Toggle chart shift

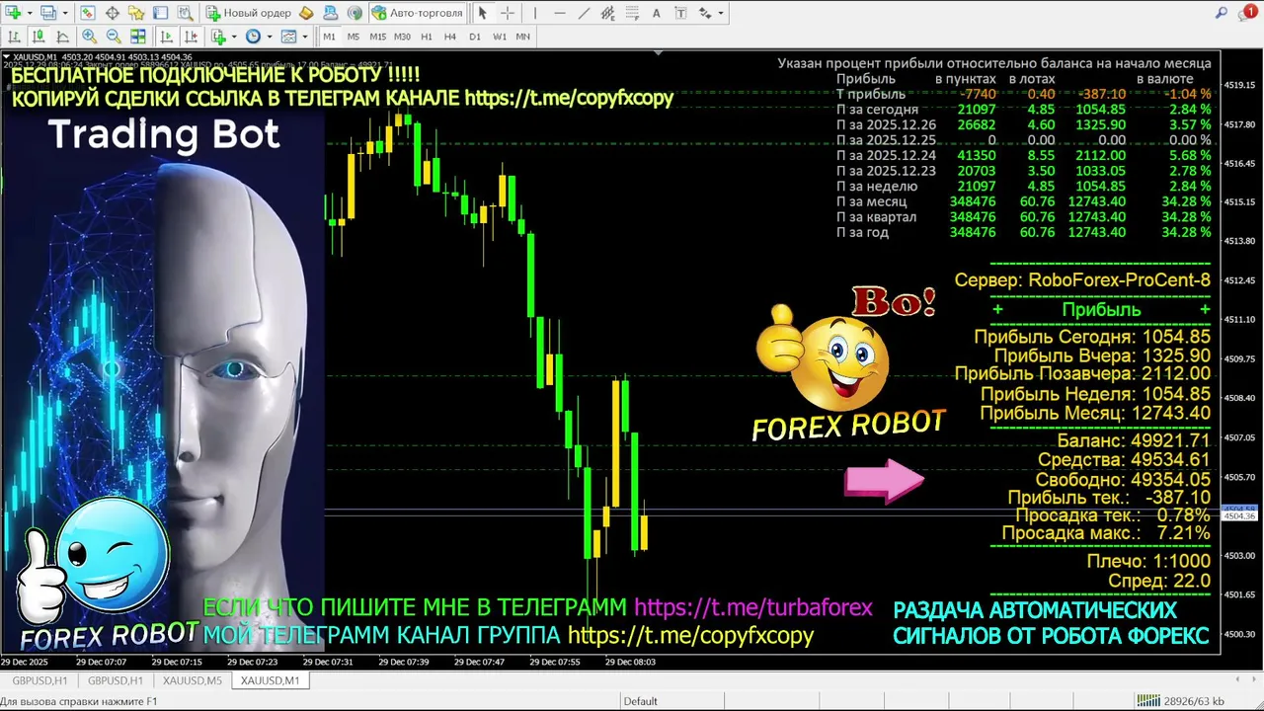[x=191, y=37]
